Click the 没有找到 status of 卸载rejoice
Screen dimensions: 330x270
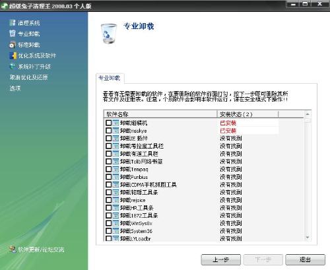(x=231, y=200)
